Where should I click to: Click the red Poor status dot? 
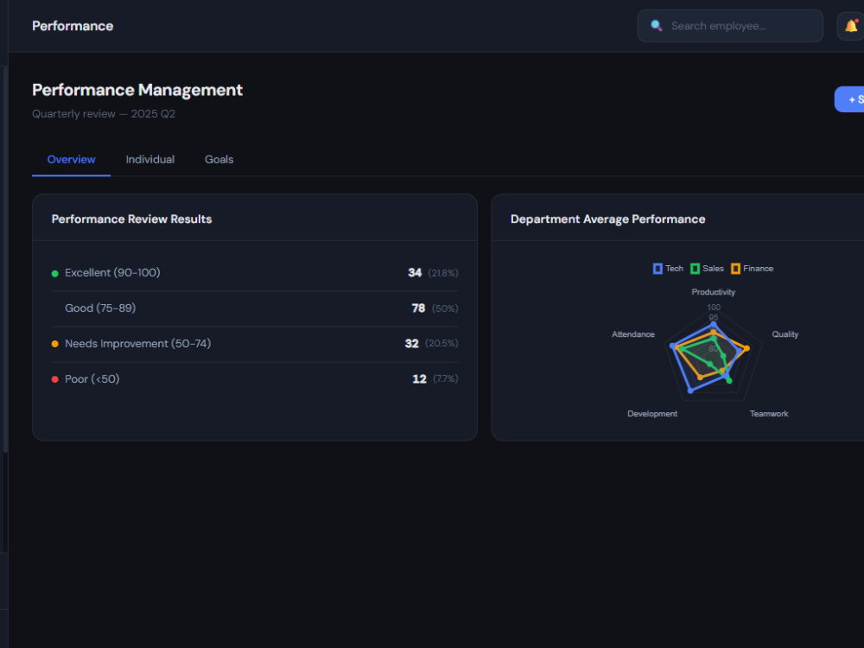tap(54, 379)
